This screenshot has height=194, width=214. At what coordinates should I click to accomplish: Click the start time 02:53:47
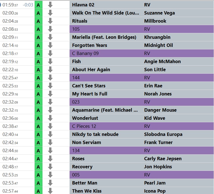click(10, 183)
